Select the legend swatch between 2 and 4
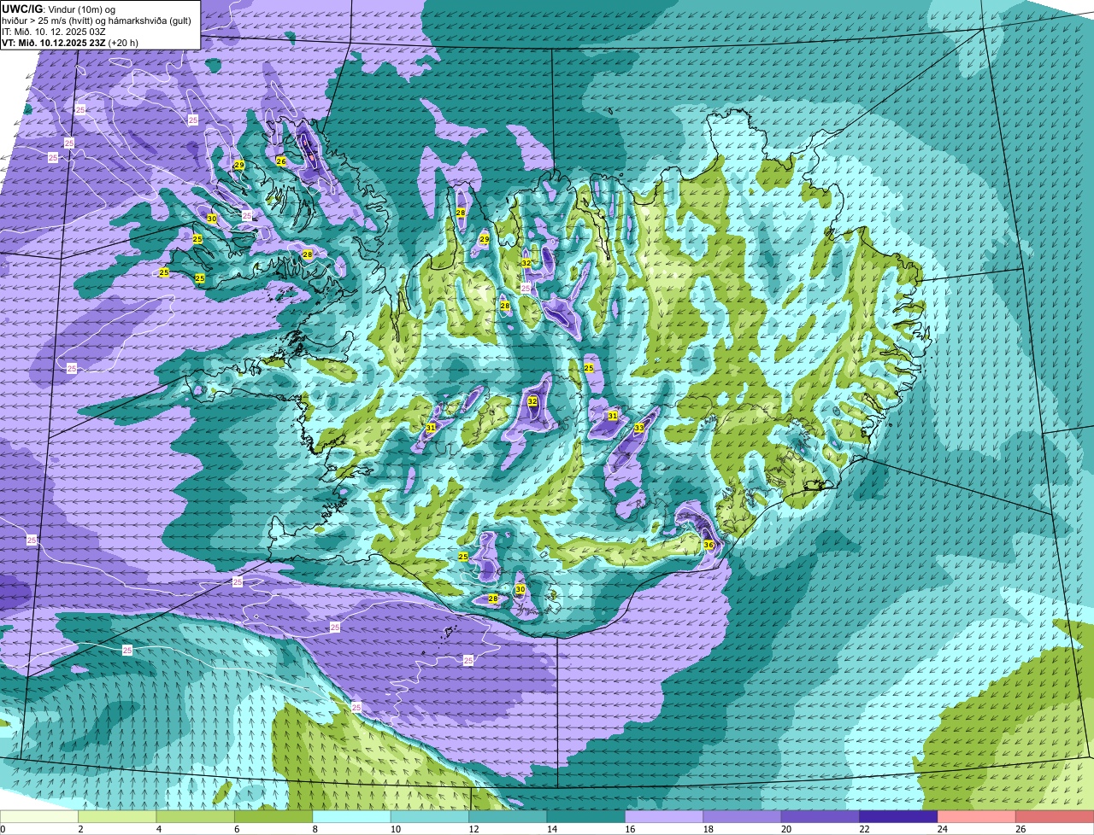Screen dimensions: 1094x835 [x=117, y=816]
